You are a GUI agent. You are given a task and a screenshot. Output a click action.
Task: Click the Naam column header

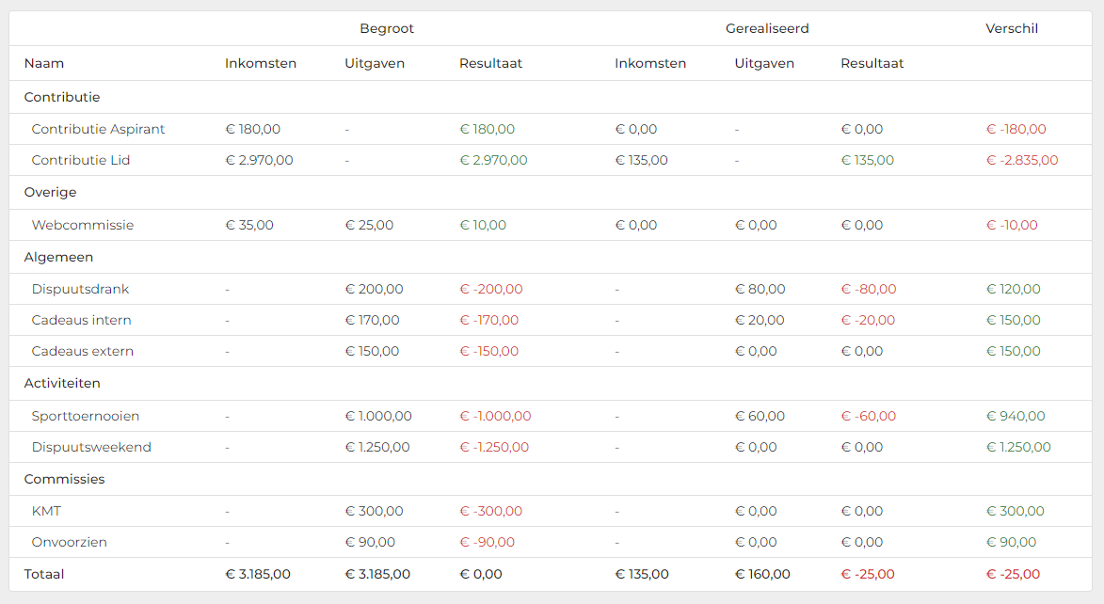point(44,63)
